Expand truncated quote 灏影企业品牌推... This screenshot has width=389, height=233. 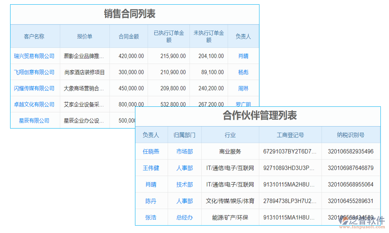coord(85,56)
